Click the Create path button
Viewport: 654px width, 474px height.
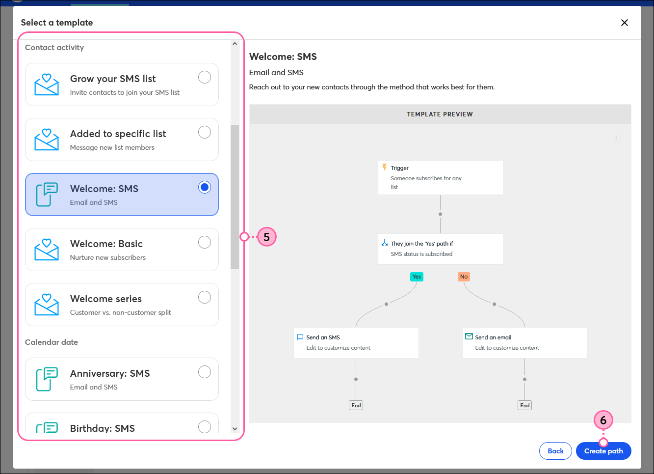click(x=603, y=451)
